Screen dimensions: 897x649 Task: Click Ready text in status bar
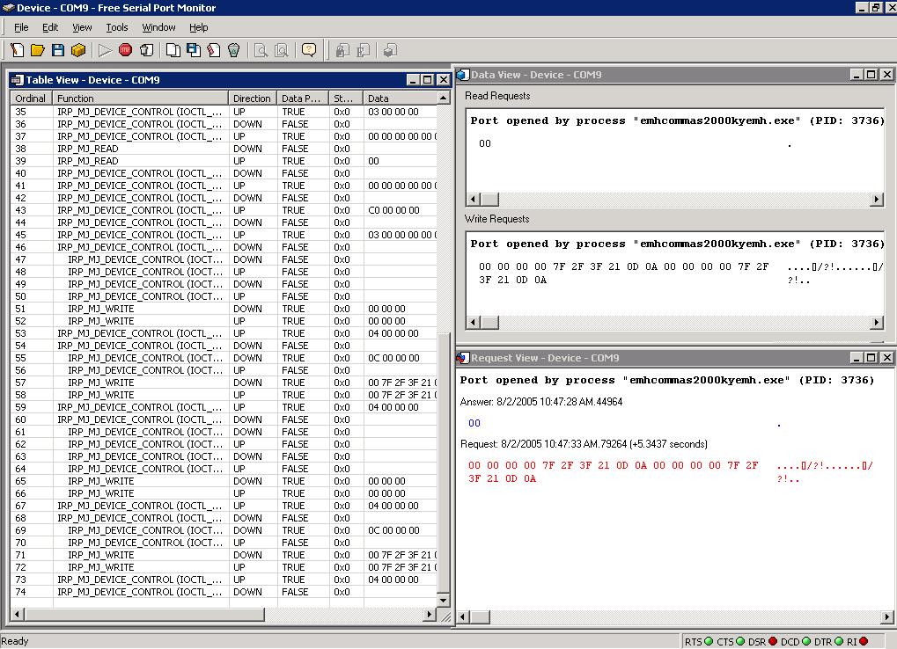(15, 641)
